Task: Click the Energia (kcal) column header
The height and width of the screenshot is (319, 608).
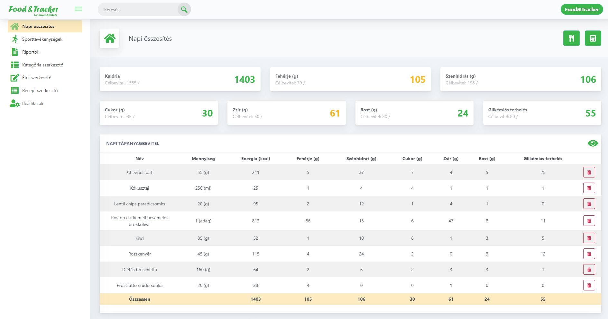Action: coord(256,159)
